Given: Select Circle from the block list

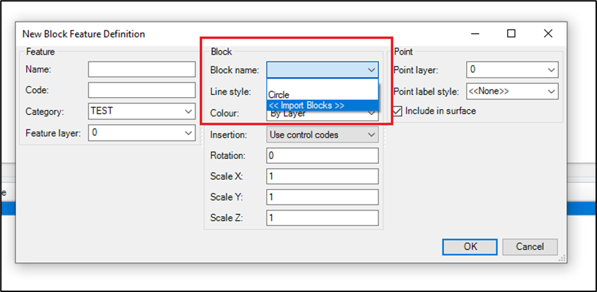Looking at the screenshot, I should click(322, 95).
